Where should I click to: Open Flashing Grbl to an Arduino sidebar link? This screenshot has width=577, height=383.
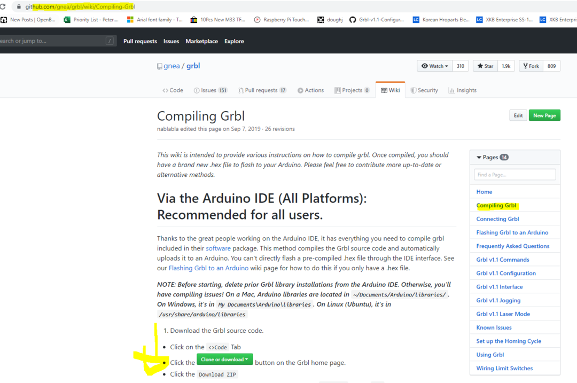[x=512, y=232]
